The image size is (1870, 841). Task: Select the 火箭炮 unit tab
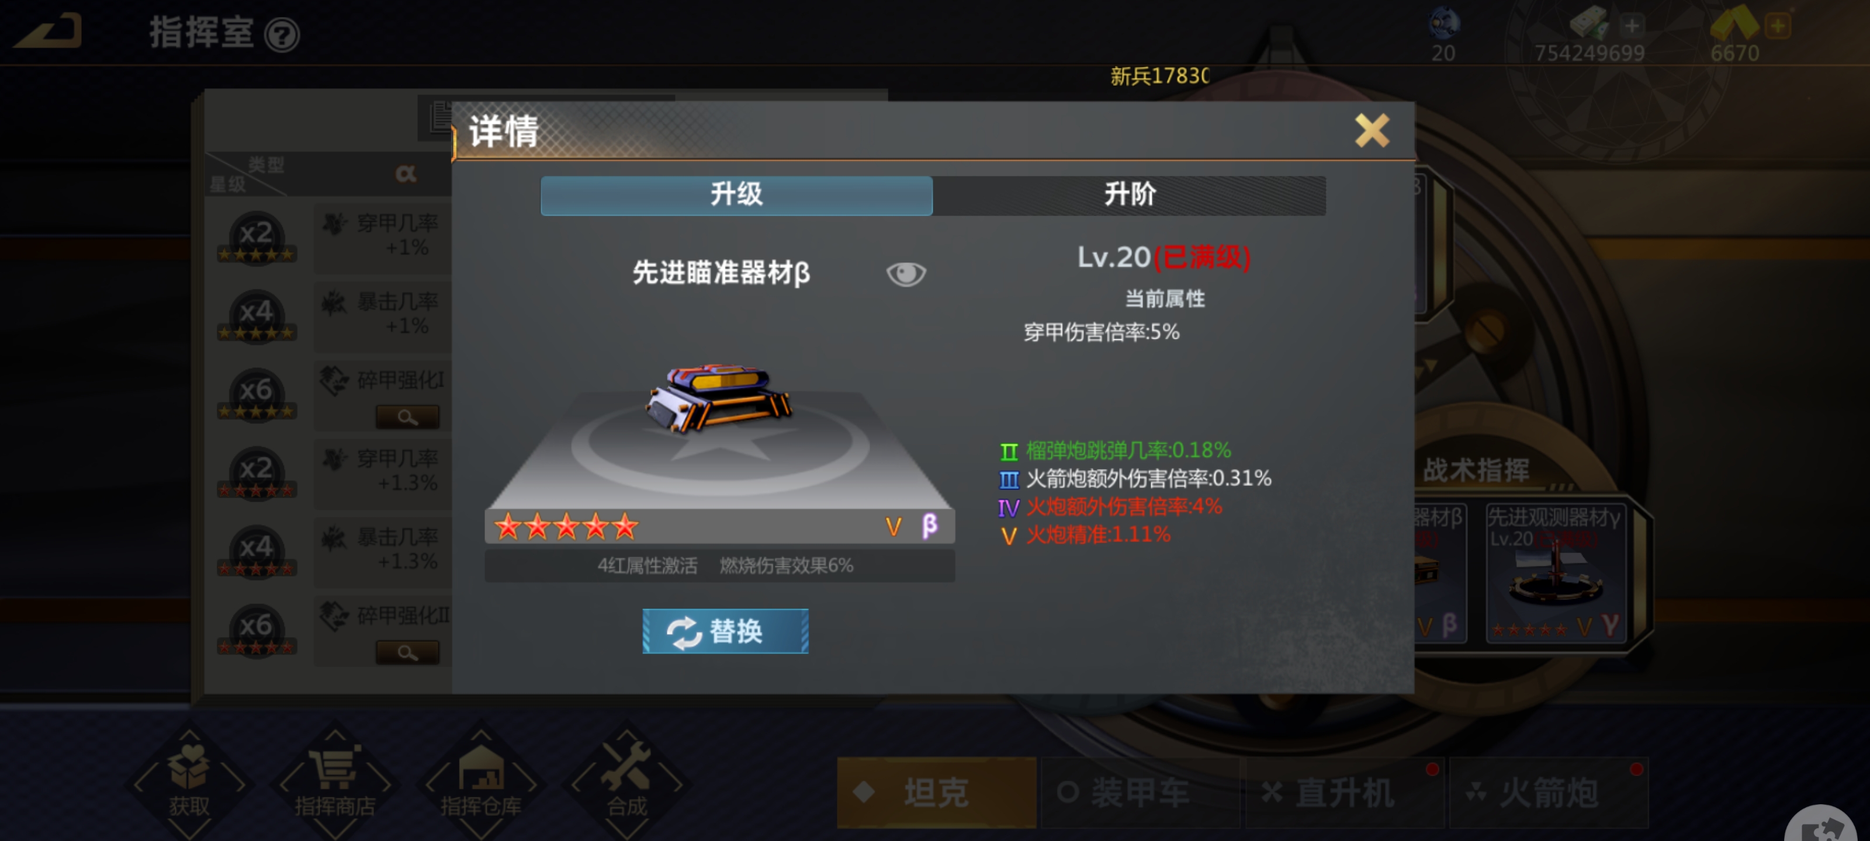coord(1549,793)
